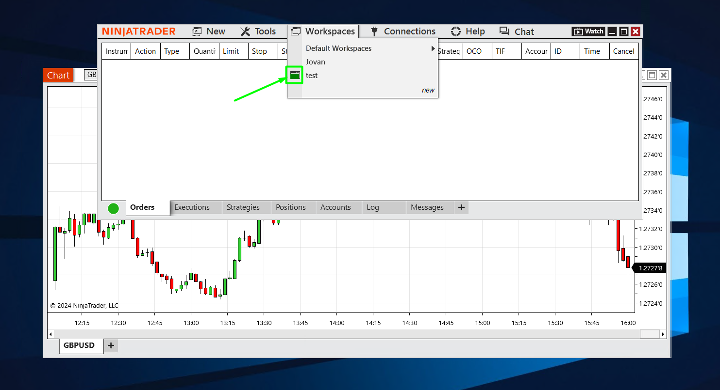This screenshot has width=720, height=390.
Task: Click the Watch video button
Action: click(x=588, y=31)
